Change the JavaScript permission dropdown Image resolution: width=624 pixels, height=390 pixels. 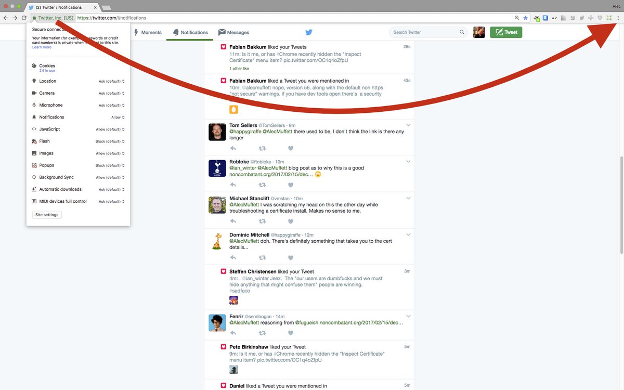pos(110,129)
